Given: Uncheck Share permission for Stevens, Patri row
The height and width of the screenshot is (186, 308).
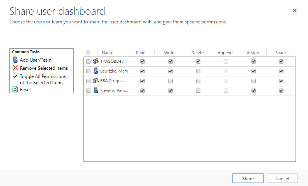Looking at the screenshot, I should pyautogui.click(x=281, y=91).
